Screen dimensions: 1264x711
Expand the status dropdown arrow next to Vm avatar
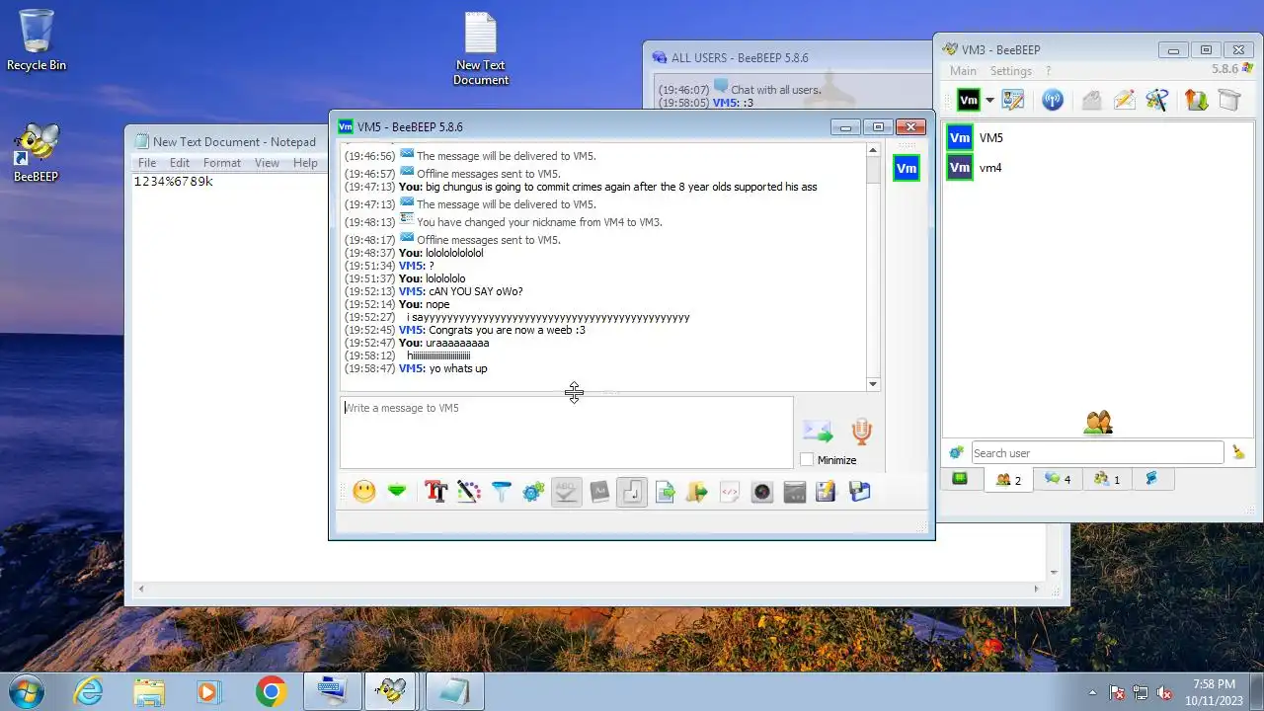click(989, 101)
